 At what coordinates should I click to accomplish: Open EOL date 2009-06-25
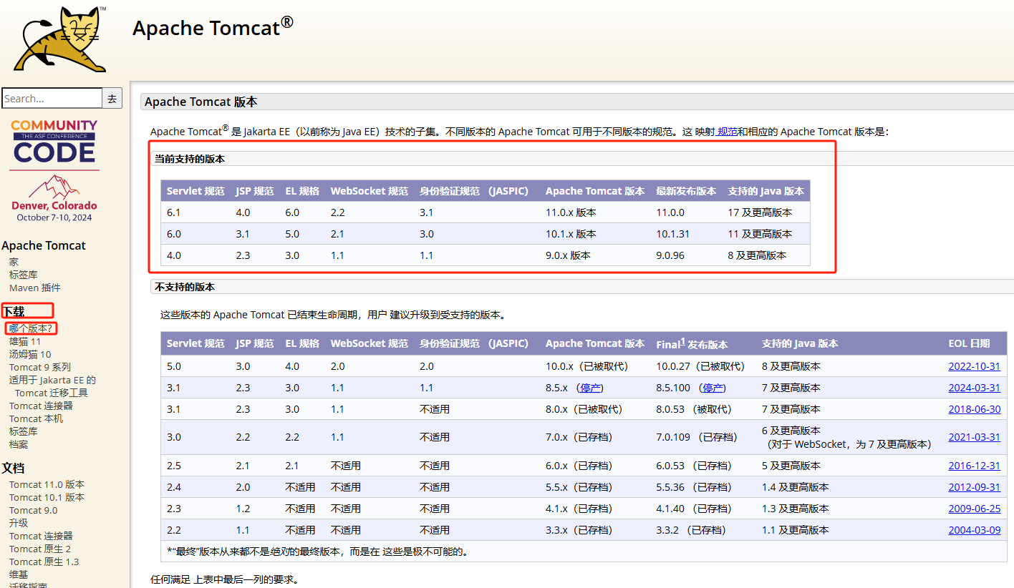975,509
